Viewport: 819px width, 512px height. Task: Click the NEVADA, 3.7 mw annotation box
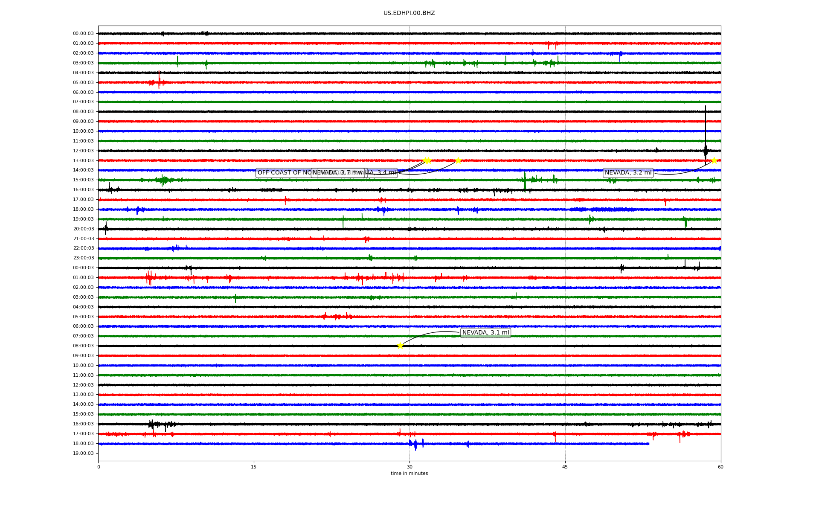tap(338, 173)
